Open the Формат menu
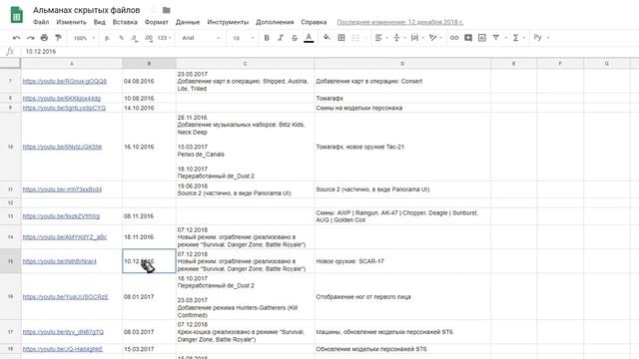The width and height of the screenshot is (639, 359). tap(157, 22)
